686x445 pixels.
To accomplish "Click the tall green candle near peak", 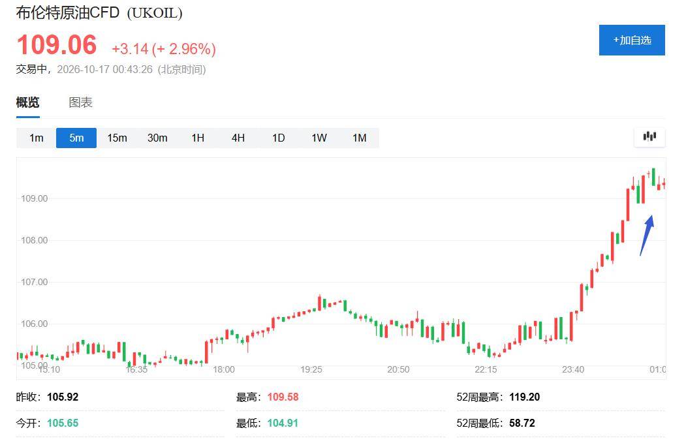I will (x=653, y=177).
